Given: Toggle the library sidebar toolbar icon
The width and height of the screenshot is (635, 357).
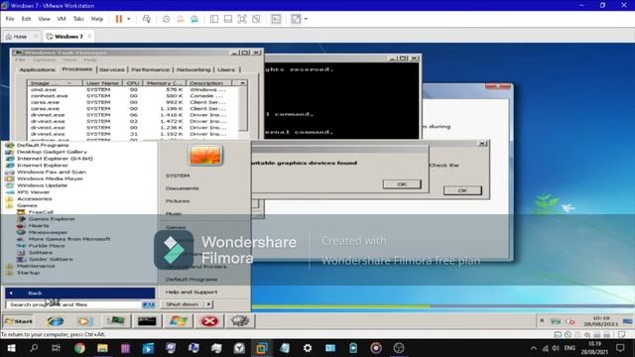Looking at the screenshot, I should tap(214, 19).
